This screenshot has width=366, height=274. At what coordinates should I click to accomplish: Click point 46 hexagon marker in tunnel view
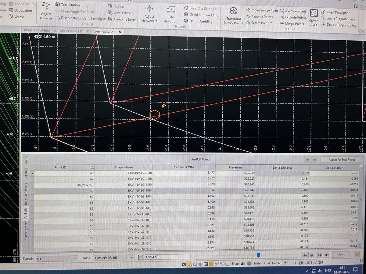(x=154, y=114)
